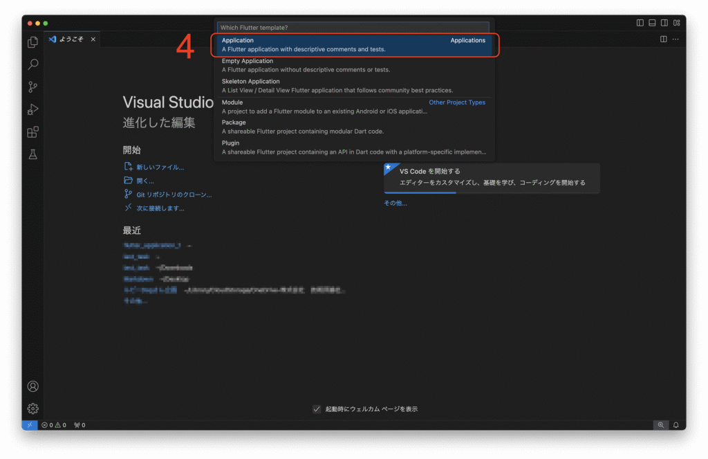The width and height of the screenshot is (708, 459).
Task: Click the 開く... link
Action: point(145,181)
